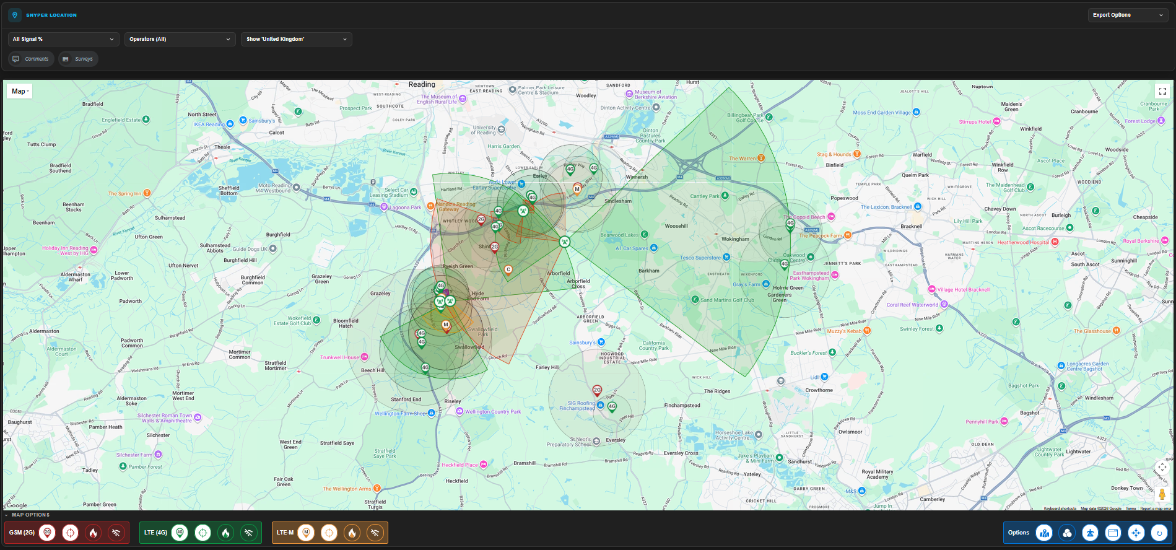Image resolution: width=1176 pixels, height=550 pixels.
Task: Open the Operators (All) dropdown
Action: (180, 39)
